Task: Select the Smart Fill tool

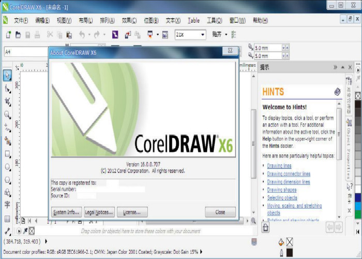Action: (x=7, y=140)
